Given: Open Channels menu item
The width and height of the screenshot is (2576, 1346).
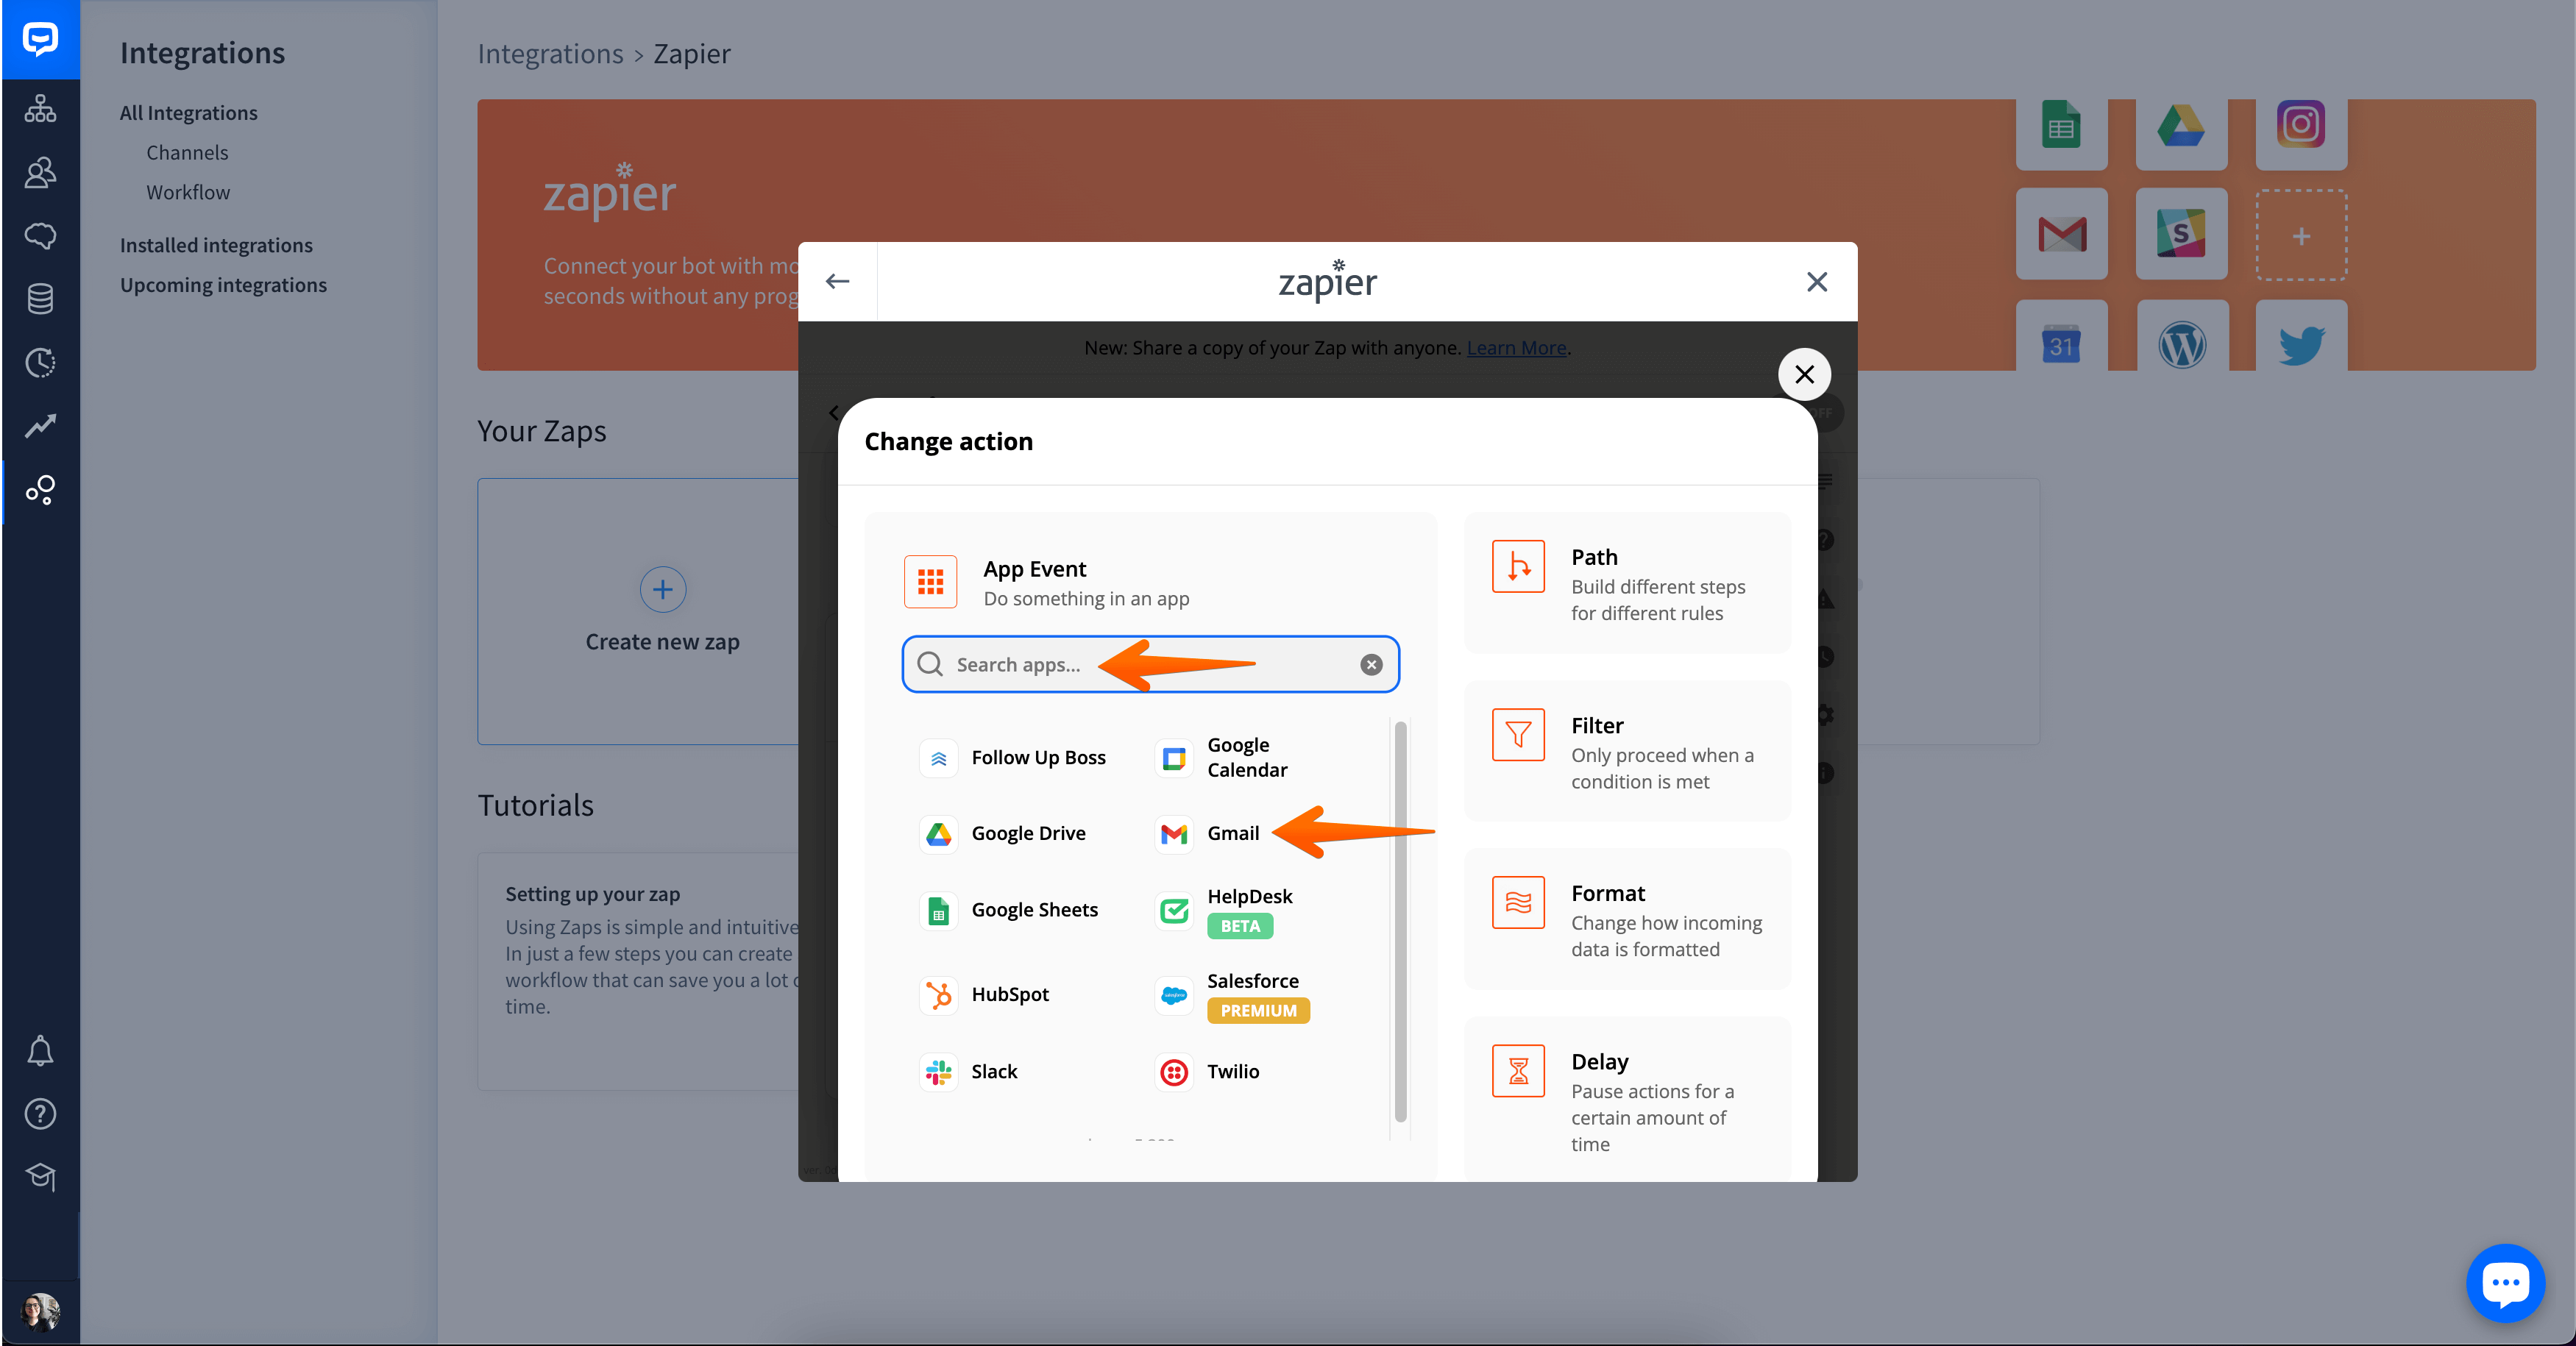Looking at the screenshot, I should (187, 153).
